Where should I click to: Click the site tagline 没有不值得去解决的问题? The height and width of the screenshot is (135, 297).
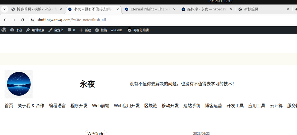point(182,84)
